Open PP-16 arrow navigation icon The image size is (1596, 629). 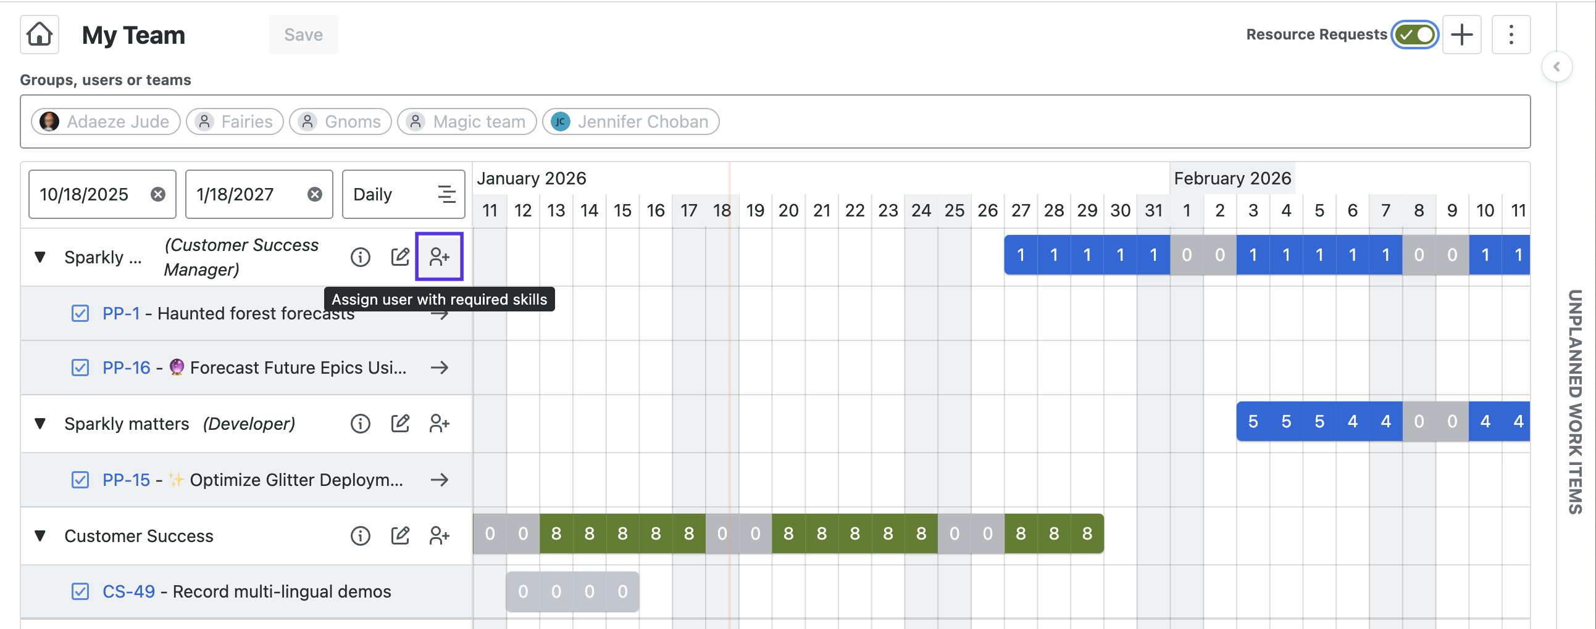click(439, 368)
